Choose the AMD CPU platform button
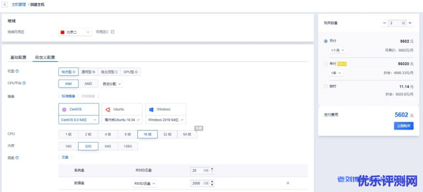Viewport: 423px width, 192px height. click(x=88, y=83)
